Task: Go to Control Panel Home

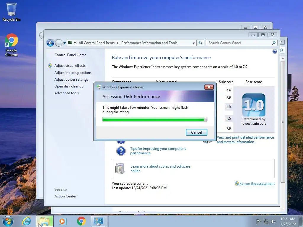Action: [70, 55]
